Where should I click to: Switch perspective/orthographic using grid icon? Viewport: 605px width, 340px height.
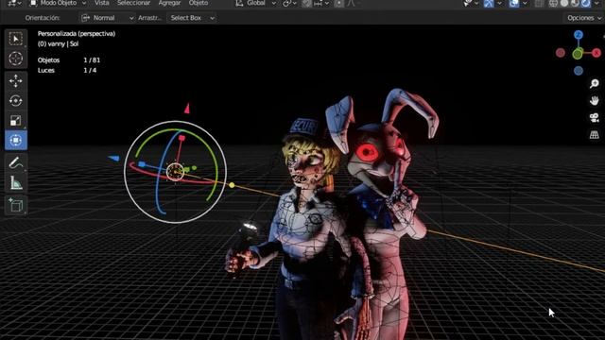point(595,134)
